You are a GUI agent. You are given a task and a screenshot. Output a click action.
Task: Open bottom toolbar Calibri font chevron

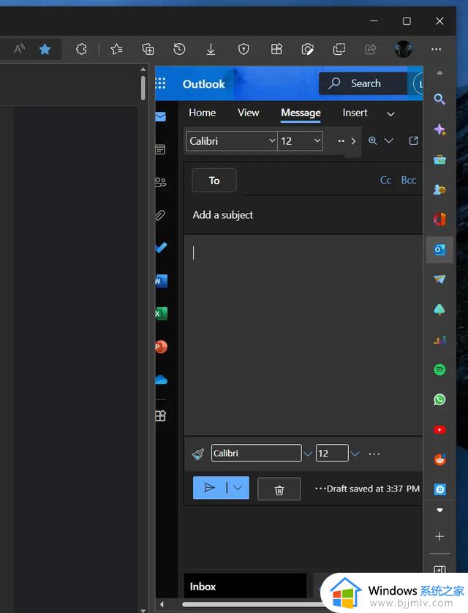[x=308, y=454]
